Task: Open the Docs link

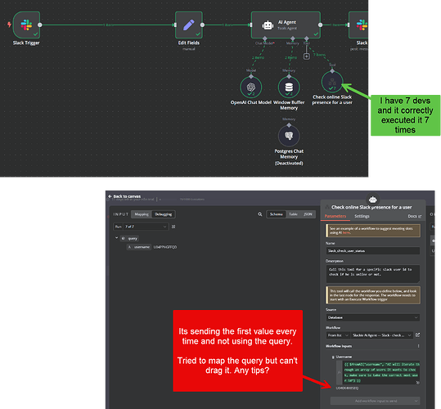Action: pyautogui.click(x=415, y=216)
